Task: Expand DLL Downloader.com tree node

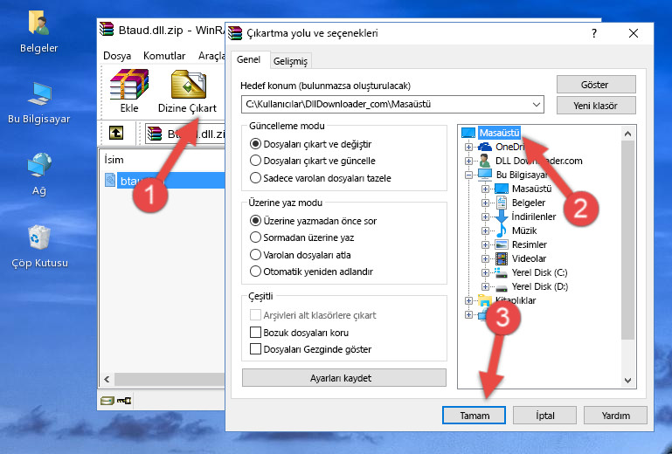Action: coord(469,161)
